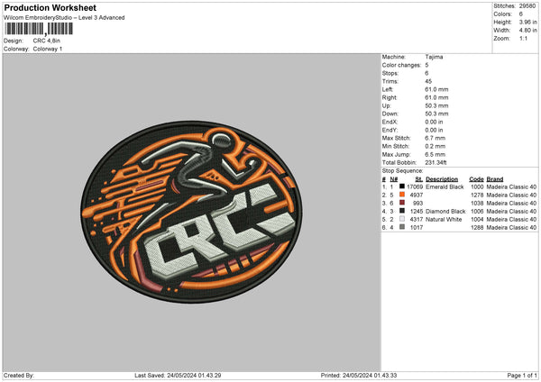This screenshot has height=382, width=541.
Task: Click the 'Created By:' footer label
Action: pos(19,376)
